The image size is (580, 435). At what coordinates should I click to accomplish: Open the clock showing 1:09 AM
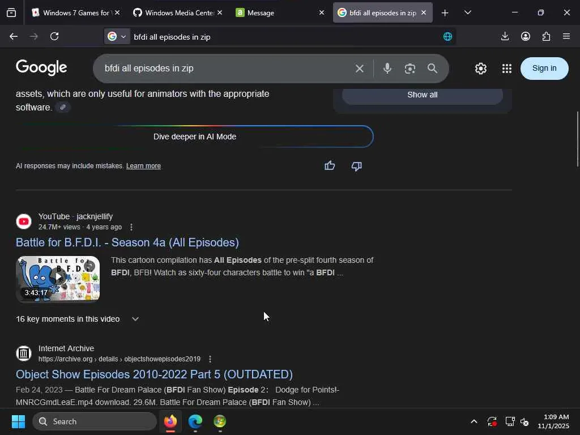(x=553, y=421)
